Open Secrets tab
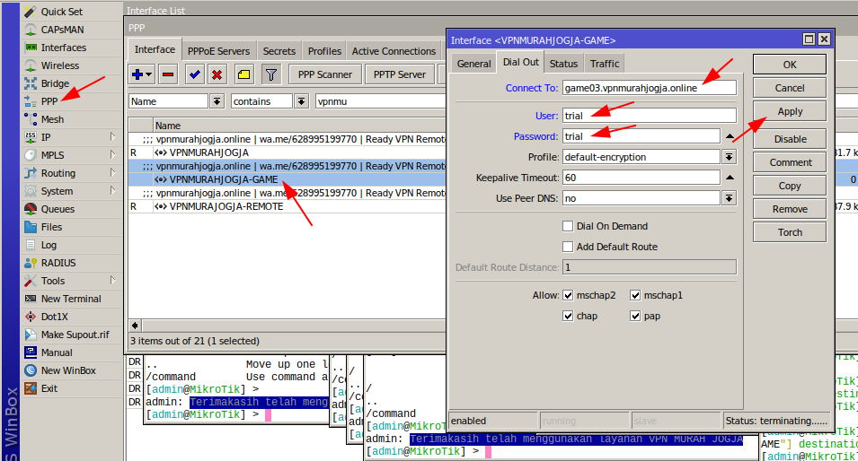This screenshot has width=858, height=461. (279, 51)
